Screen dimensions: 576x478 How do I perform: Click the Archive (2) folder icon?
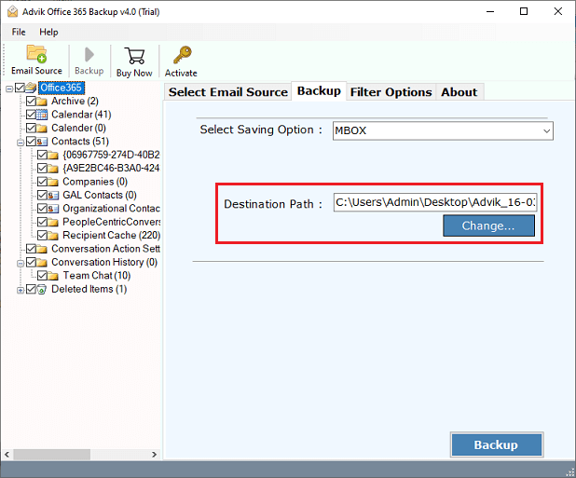(42, 102)
